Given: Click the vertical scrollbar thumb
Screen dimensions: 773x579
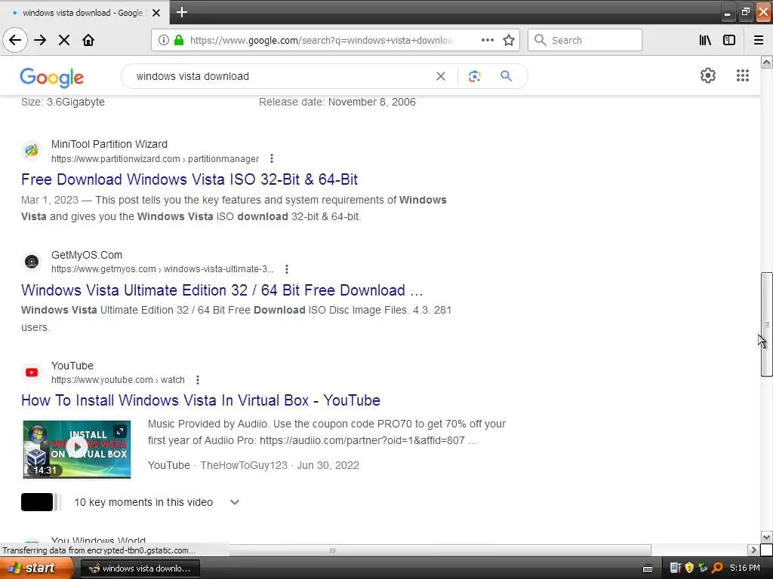Looking at the screenshot, I should pos(766,324).
